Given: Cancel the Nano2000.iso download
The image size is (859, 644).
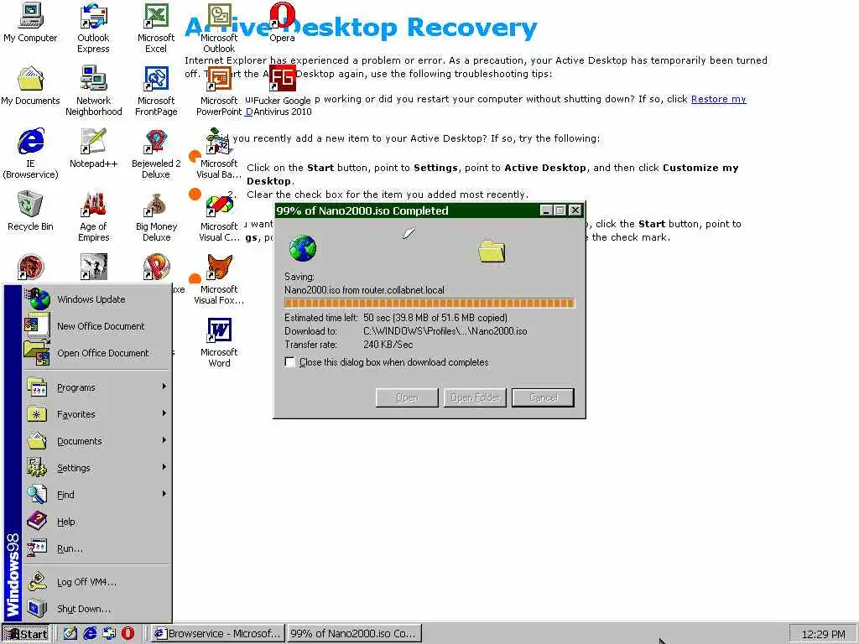Looking at the screenshot, I should click(x=543, y=397).
